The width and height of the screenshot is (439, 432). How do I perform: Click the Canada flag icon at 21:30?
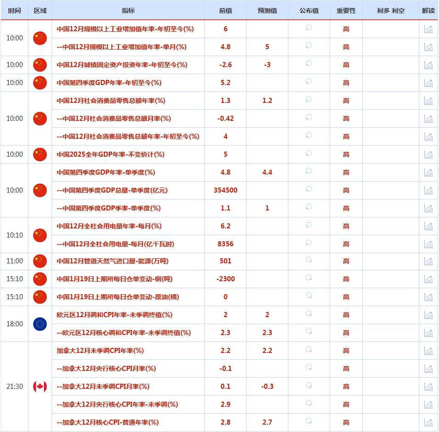pos(40,387)
